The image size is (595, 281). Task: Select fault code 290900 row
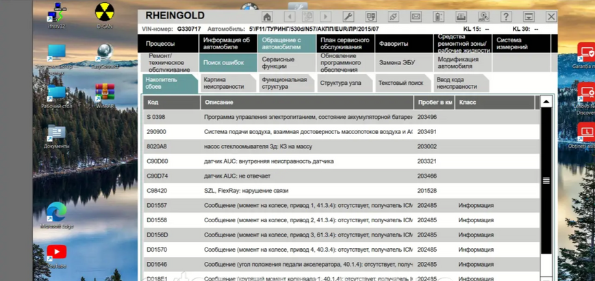coord(341,132)
